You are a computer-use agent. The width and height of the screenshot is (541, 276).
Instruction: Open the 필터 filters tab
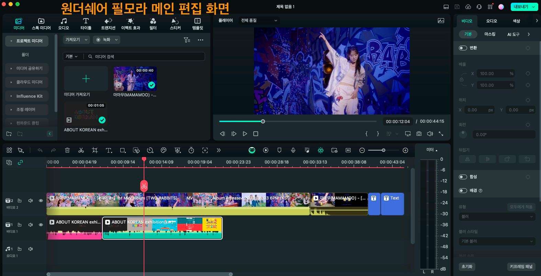(x=153, y=24)
